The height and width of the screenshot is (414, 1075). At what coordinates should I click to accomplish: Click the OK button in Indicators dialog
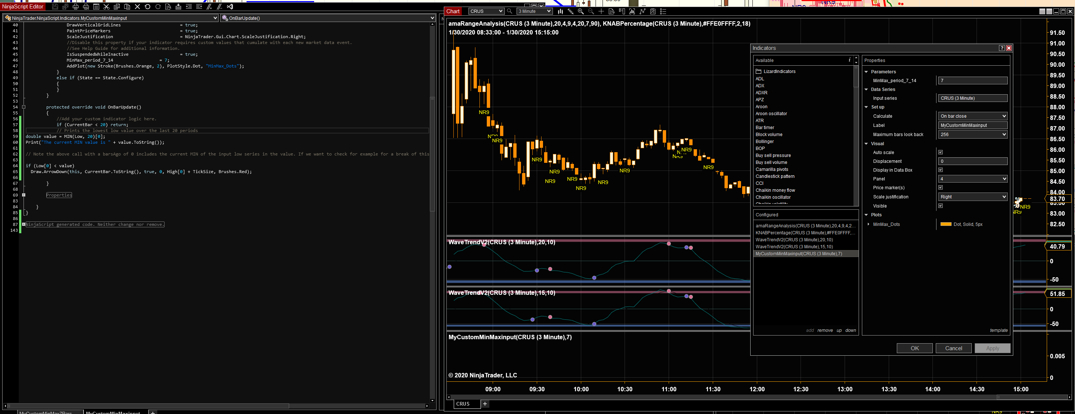pyautogui.click(x=914, y=348)
